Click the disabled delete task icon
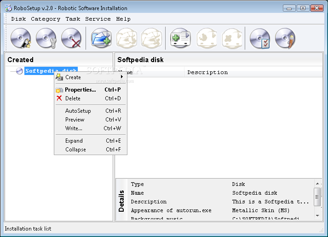Viewport: 328px width, 237px height. (x=232, y=38)
